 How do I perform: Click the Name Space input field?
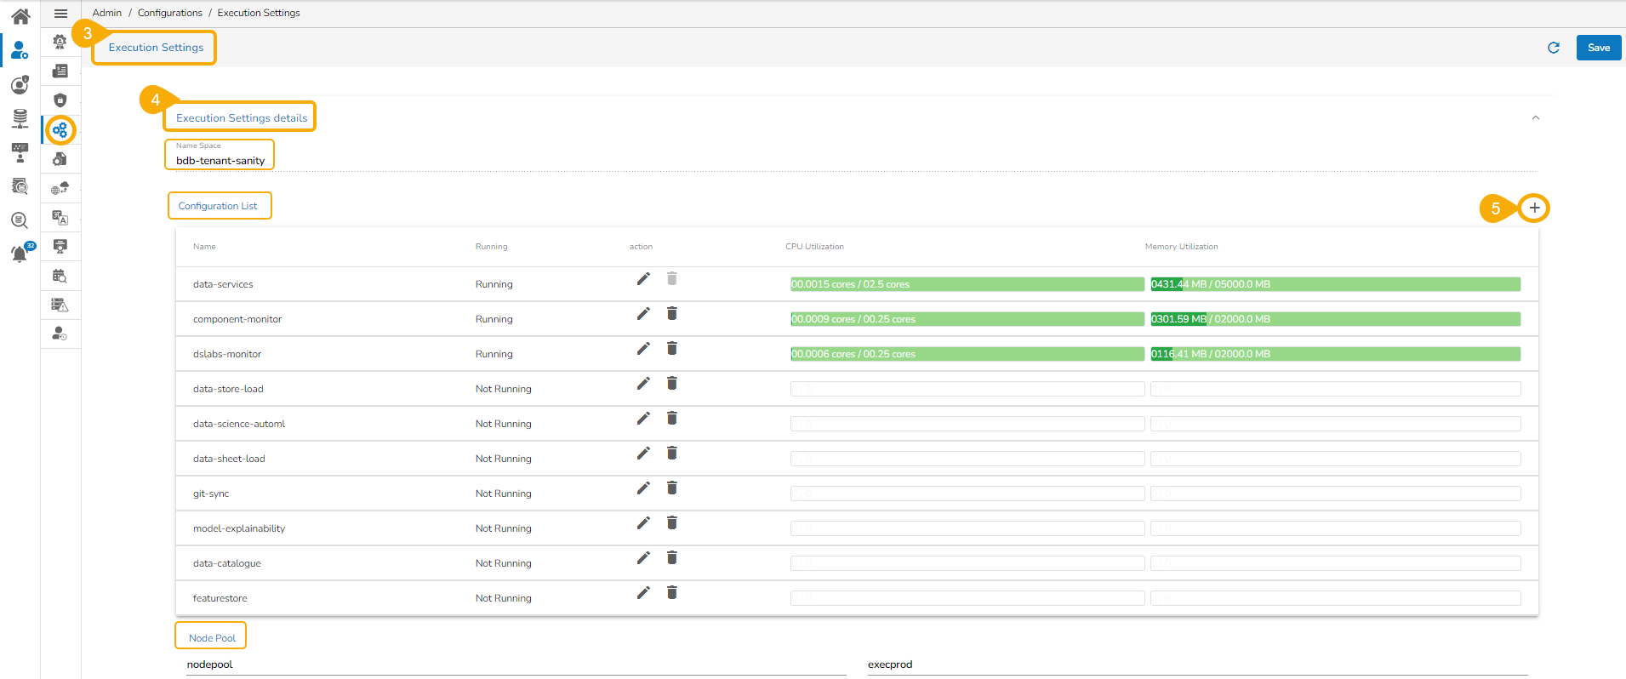pyautogui.click(x=220, y=160)
